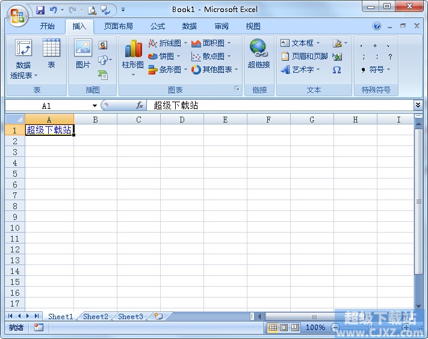The width and height of the screenshot is (428, 339).
Task: Click the vertical scrollbar up arrow
Action: [x=418, y=124]
